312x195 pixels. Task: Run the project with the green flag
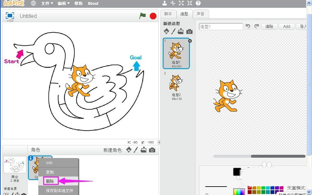point(143,16)
